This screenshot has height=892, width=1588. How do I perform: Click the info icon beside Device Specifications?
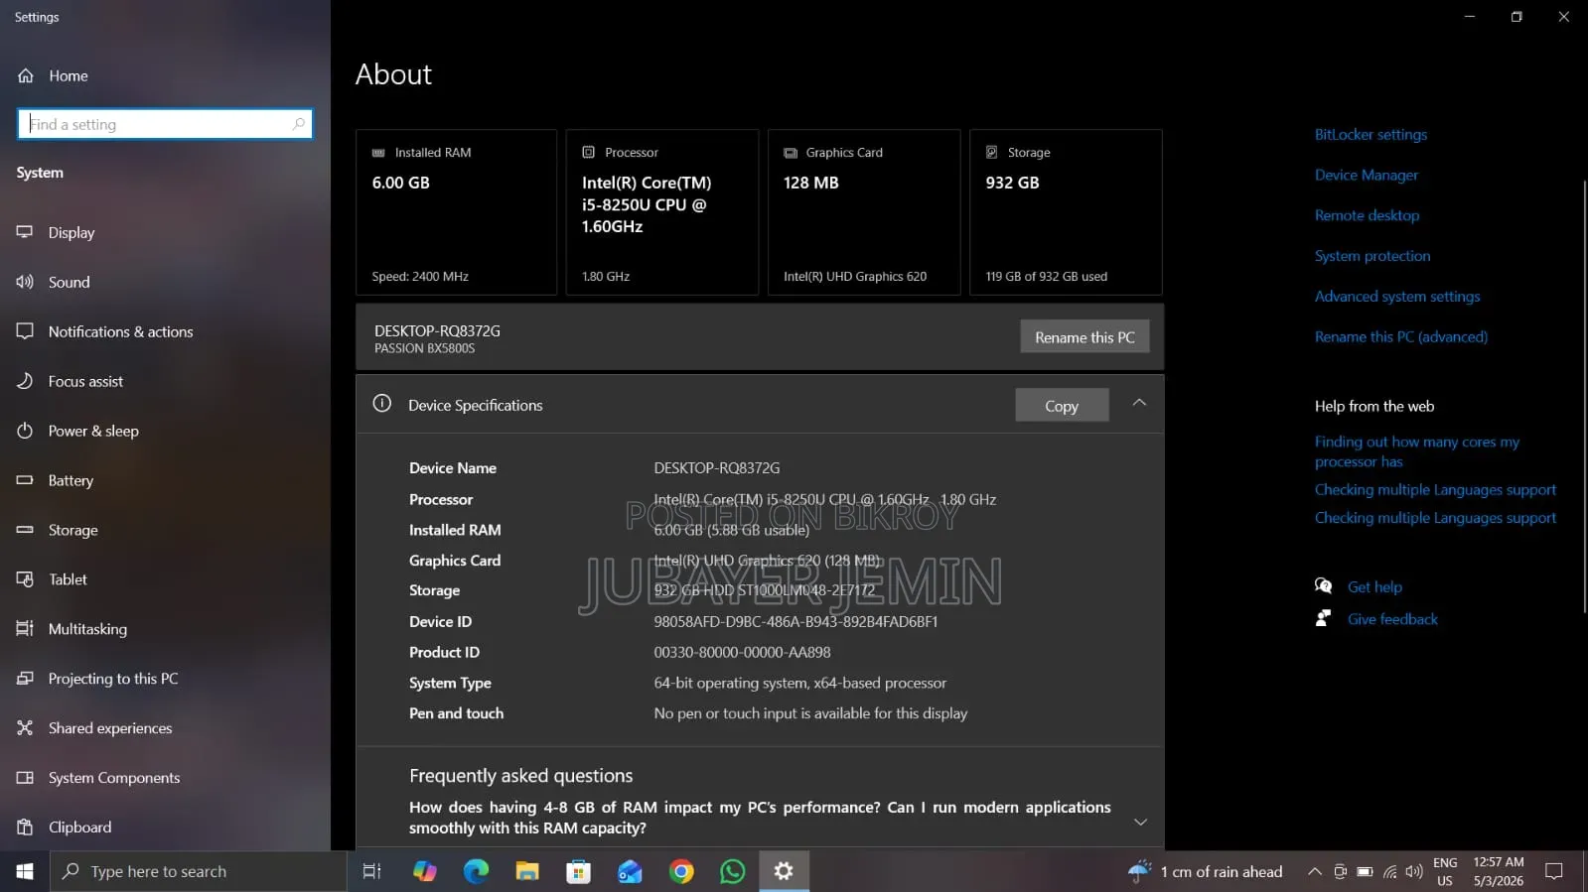pos(381,404)
